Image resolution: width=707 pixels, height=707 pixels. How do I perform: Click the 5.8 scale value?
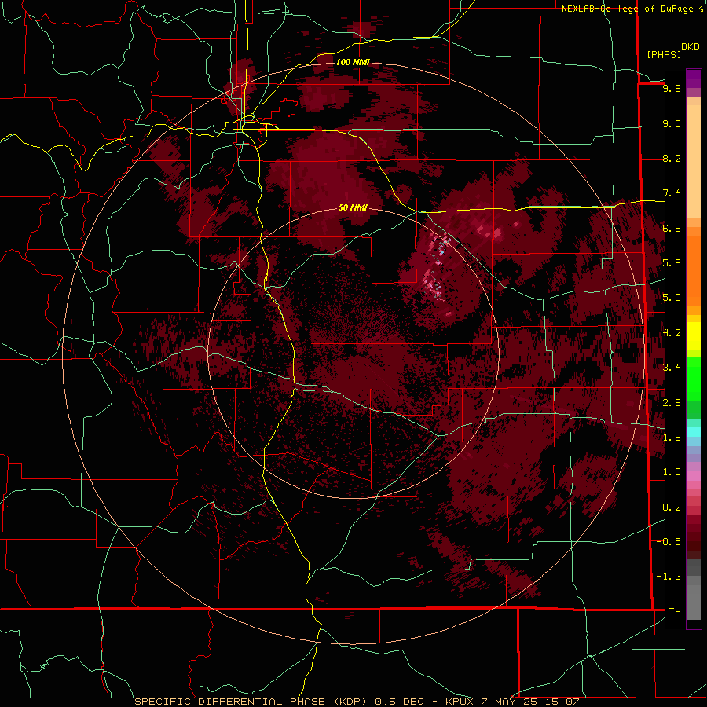(x=672, y=262)
